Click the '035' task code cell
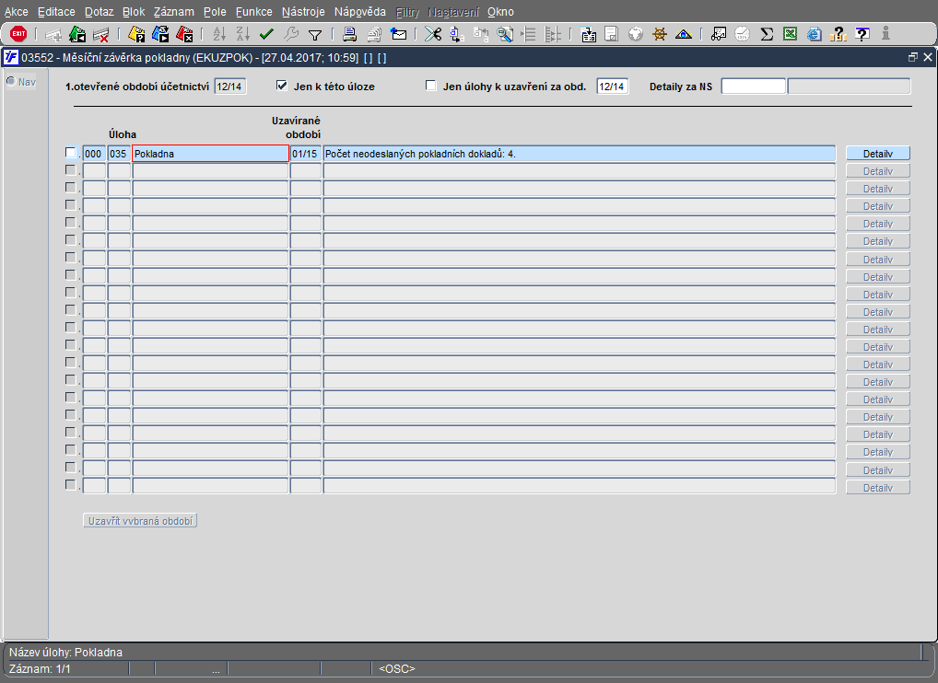The width and height of the screenshot is (938, 683). click(119, 154)
